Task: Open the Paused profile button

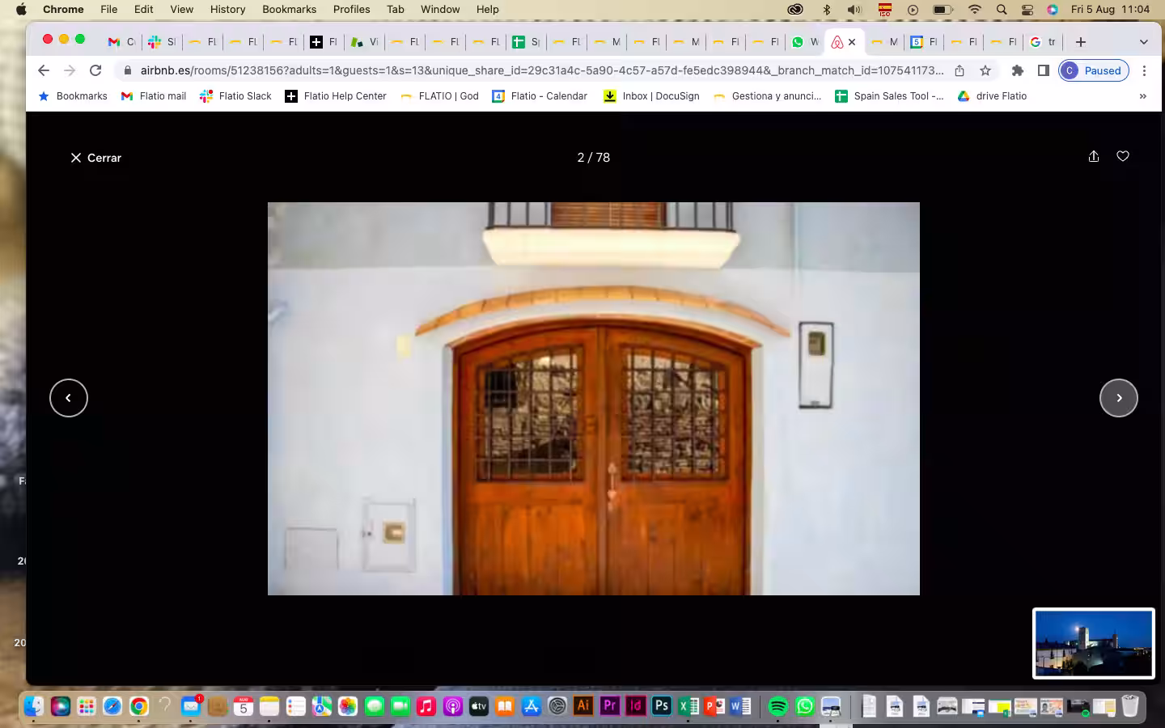Action: pyautogui.click(x=1094, y=70)
